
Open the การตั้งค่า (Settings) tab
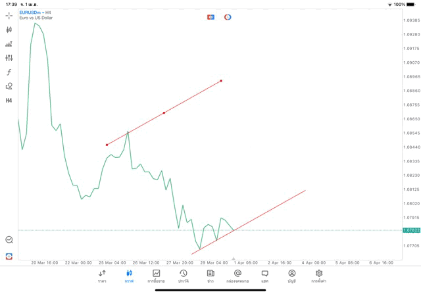(x=319, y=276)
